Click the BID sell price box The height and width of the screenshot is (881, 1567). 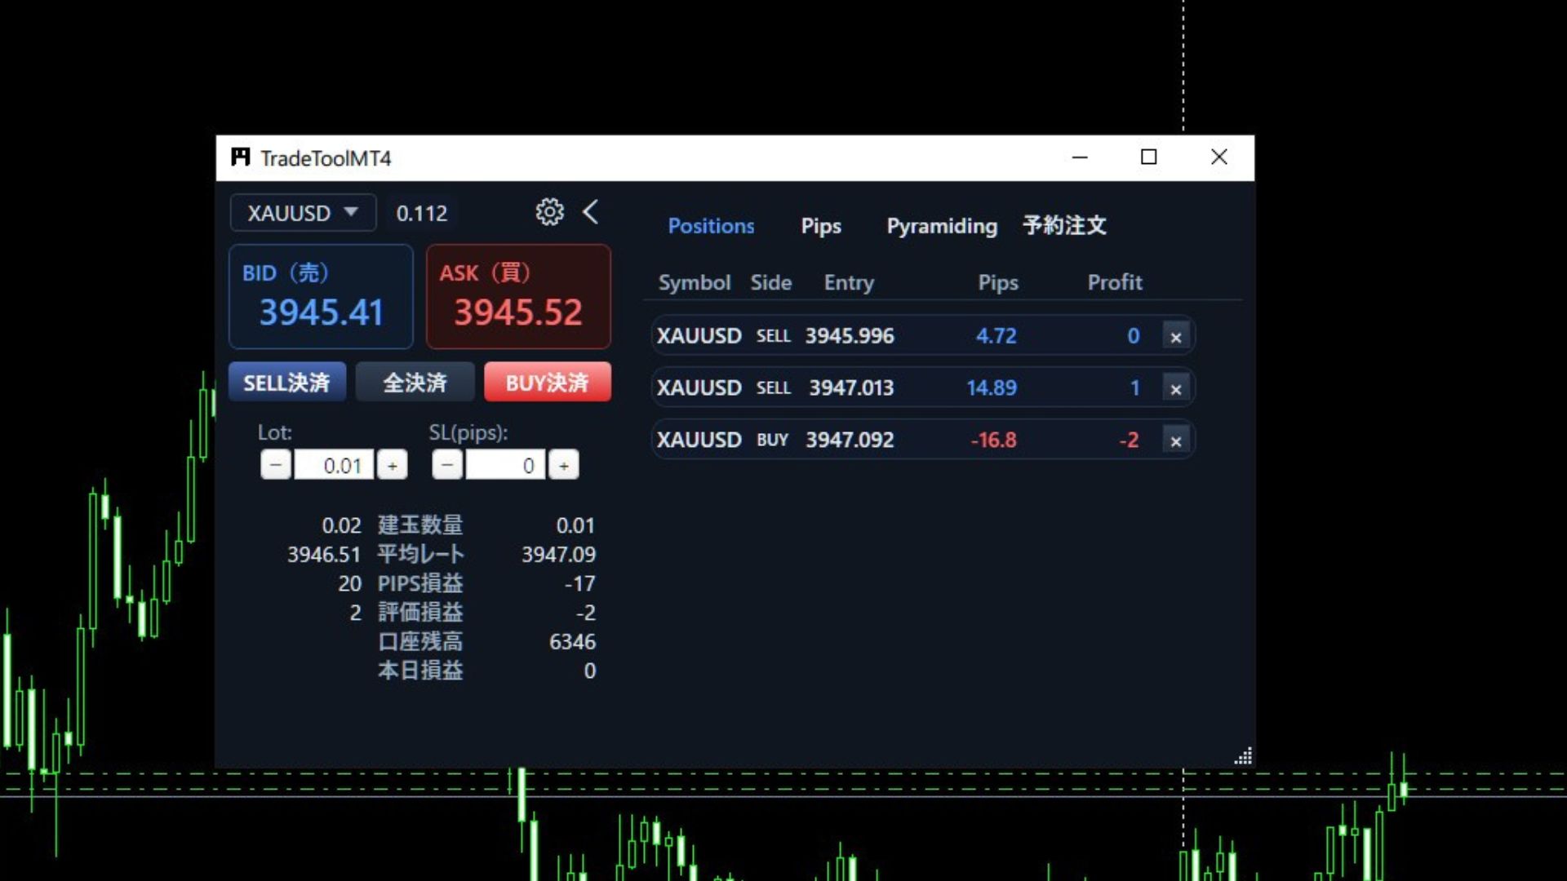[321, 297]
